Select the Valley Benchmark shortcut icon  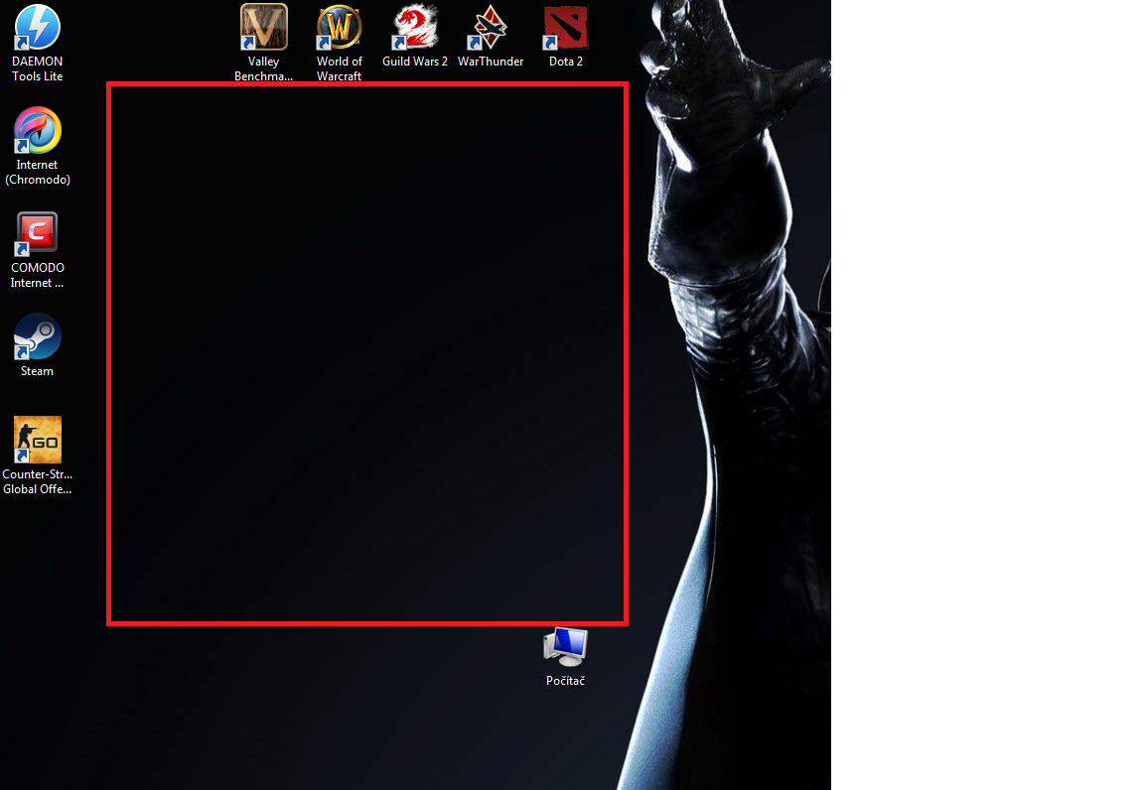[x=263, y=28]
